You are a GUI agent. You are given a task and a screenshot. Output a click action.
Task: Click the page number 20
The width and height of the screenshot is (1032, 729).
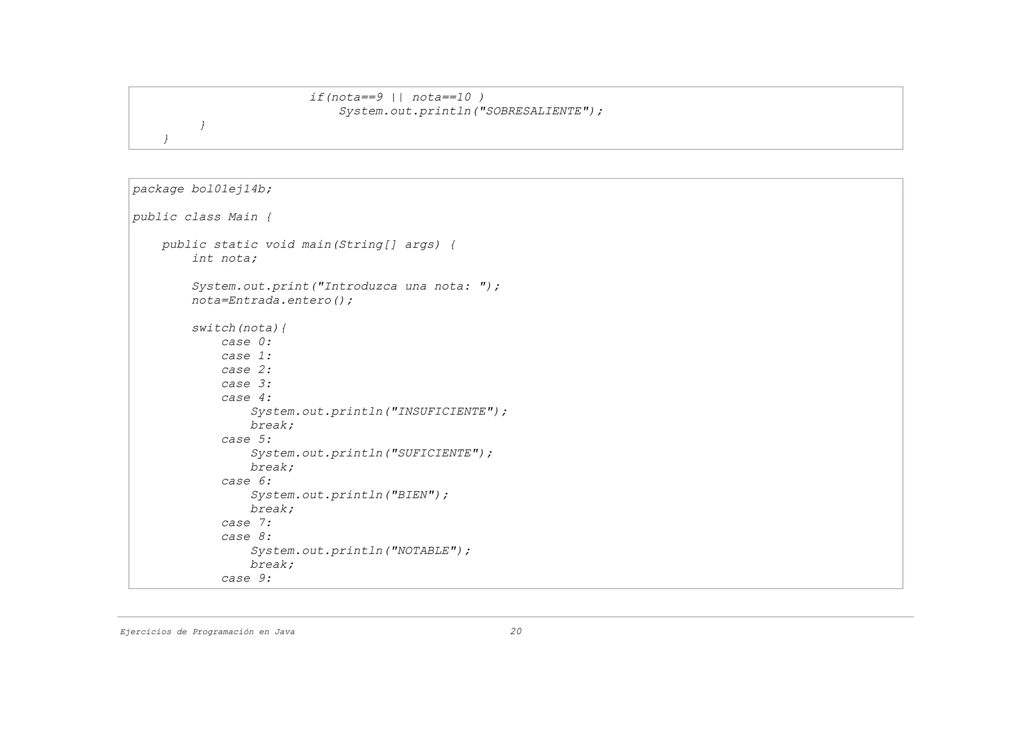tap(516, 631)
